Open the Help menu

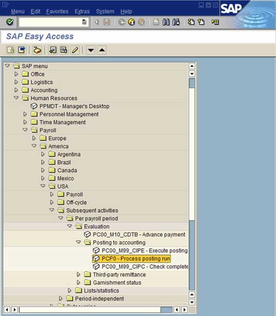(x=126, y=11)
